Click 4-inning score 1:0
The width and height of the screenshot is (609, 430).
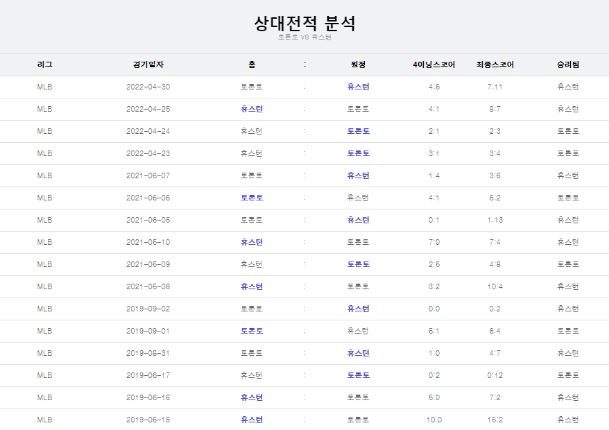point(434,353)
